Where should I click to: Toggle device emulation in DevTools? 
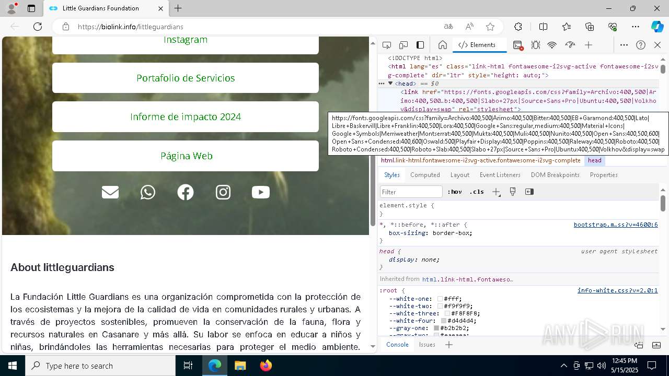tap(403, 45)
